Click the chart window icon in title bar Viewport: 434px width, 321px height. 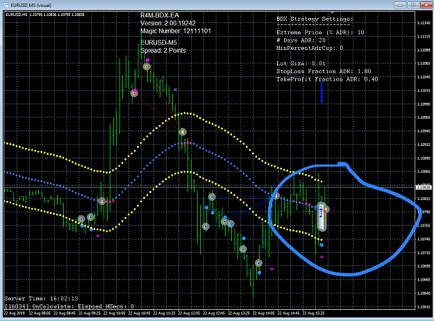[6, 5]
